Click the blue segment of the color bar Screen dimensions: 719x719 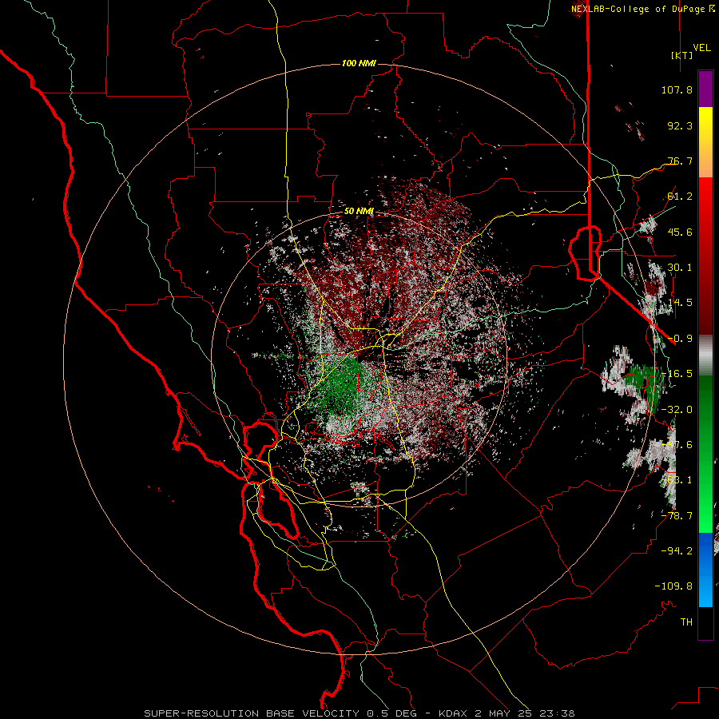point(705,570)
